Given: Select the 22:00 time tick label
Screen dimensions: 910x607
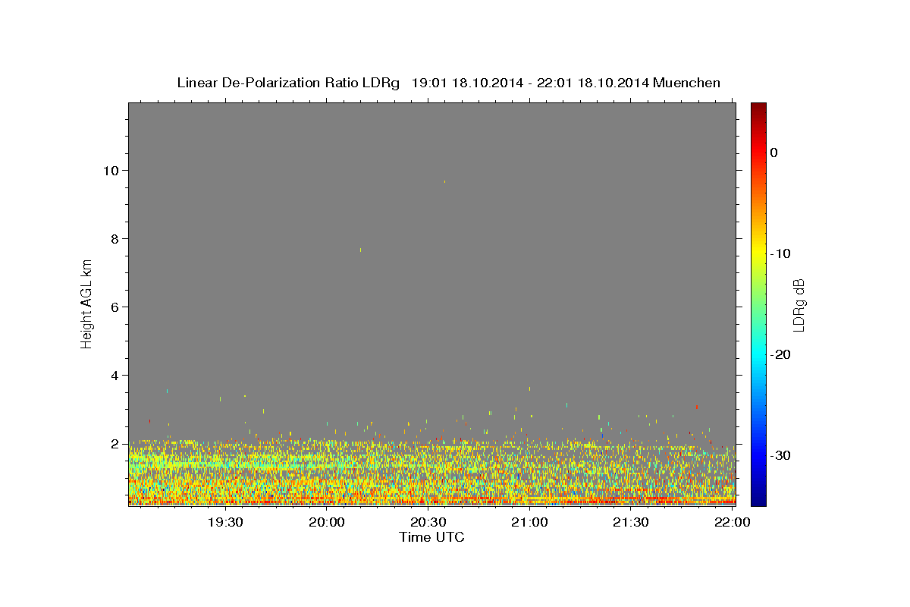Looking at the screenshot, I should click(732, 523).
